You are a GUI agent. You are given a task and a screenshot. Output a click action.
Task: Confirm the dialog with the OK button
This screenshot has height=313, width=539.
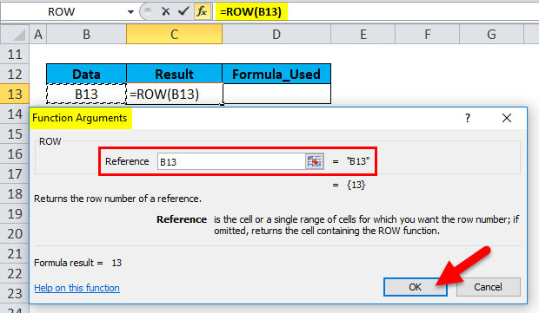point(416,287)
